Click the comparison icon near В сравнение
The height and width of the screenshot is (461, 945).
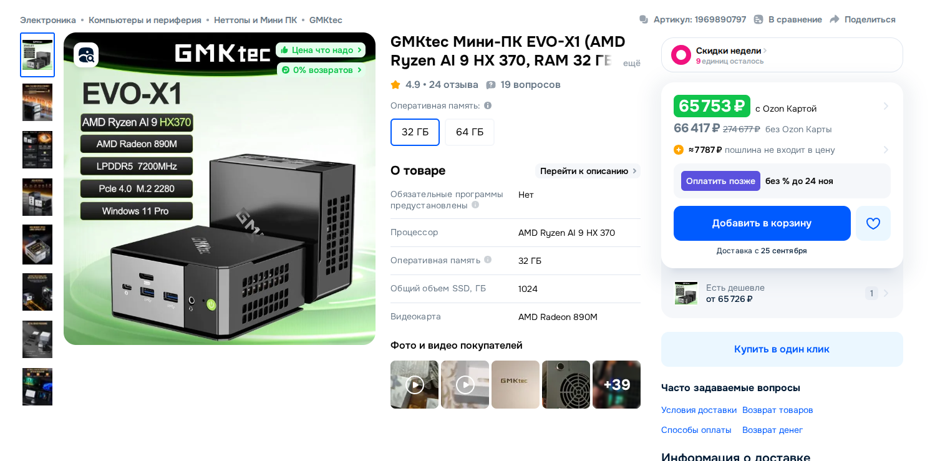click(x=758, y=19)
